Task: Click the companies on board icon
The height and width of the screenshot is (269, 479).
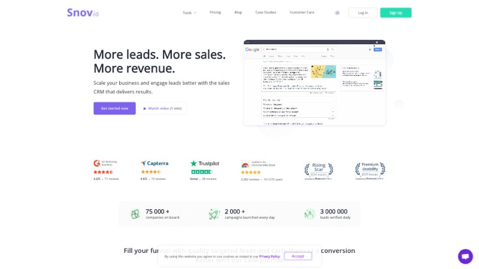Action: coord(135,214)
